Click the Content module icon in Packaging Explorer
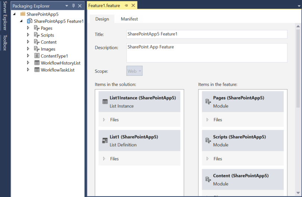The height and width of the screenshot is (197, 302). 37,42
